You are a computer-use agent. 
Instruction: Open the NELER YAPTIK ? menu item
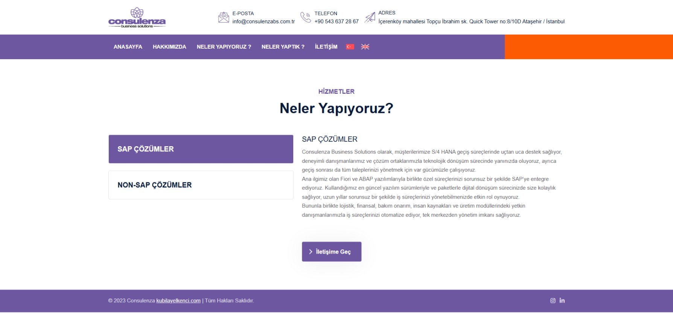[283, 47]
